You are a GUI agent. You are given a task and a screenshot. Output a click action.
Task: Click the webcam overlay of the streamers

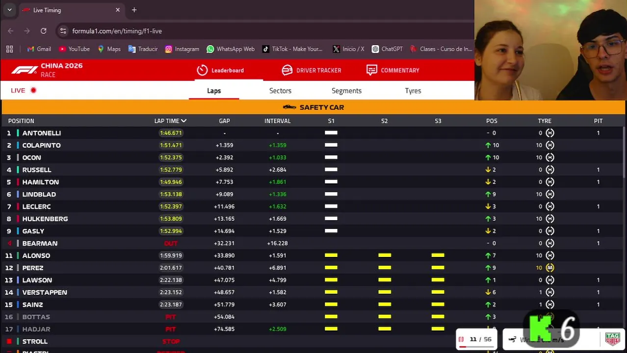point(550,50)
